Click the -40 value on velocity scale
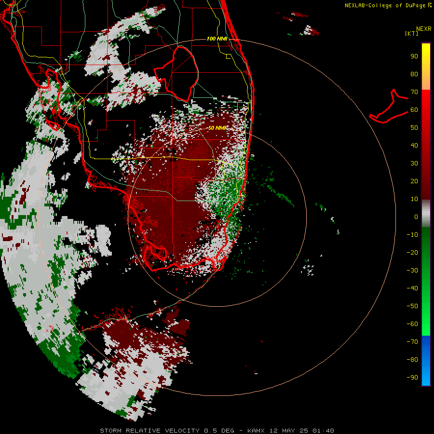434x434 pixels. [412, 288]
